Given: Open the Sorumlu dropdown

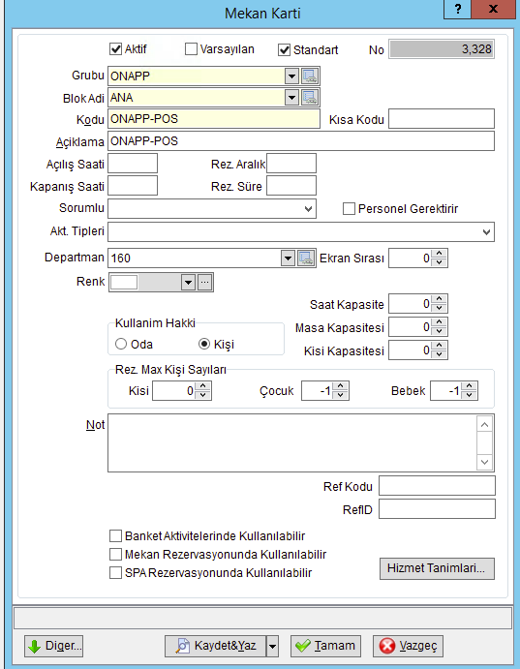Looking at the screenshot, I should (309, 209).
